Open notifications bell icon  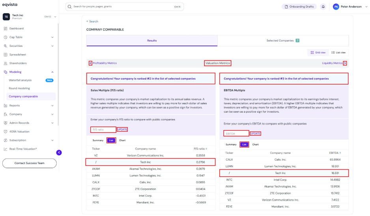click(x=323, y=7)
